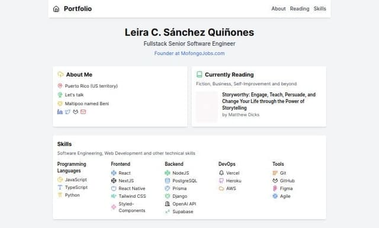Go to the Skills nav item

pyautogui.click(x=320, y=9)
